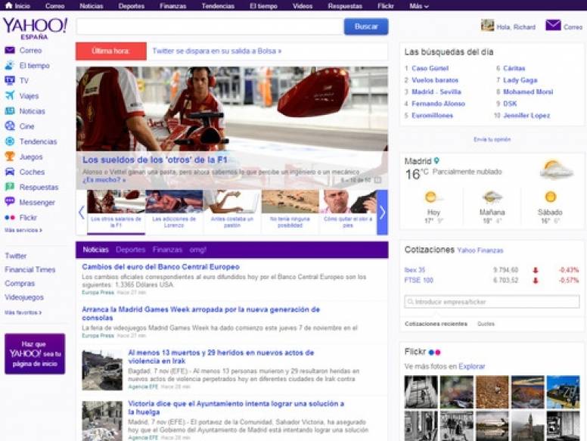Click the mail envelope icon at top right
The width and height of the screenshot is (587, 441).
click(553, 26)
